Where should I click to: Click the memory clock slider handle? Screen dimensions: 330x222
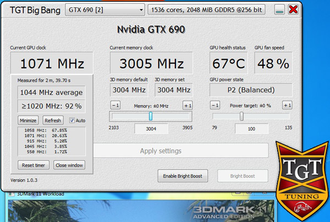point(151,116)
